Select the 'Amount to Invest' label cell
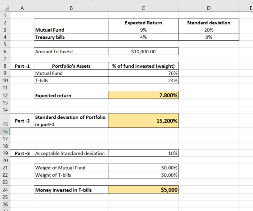Image resolution: width=253 pixels, height=211 pixels. point(71,52)
